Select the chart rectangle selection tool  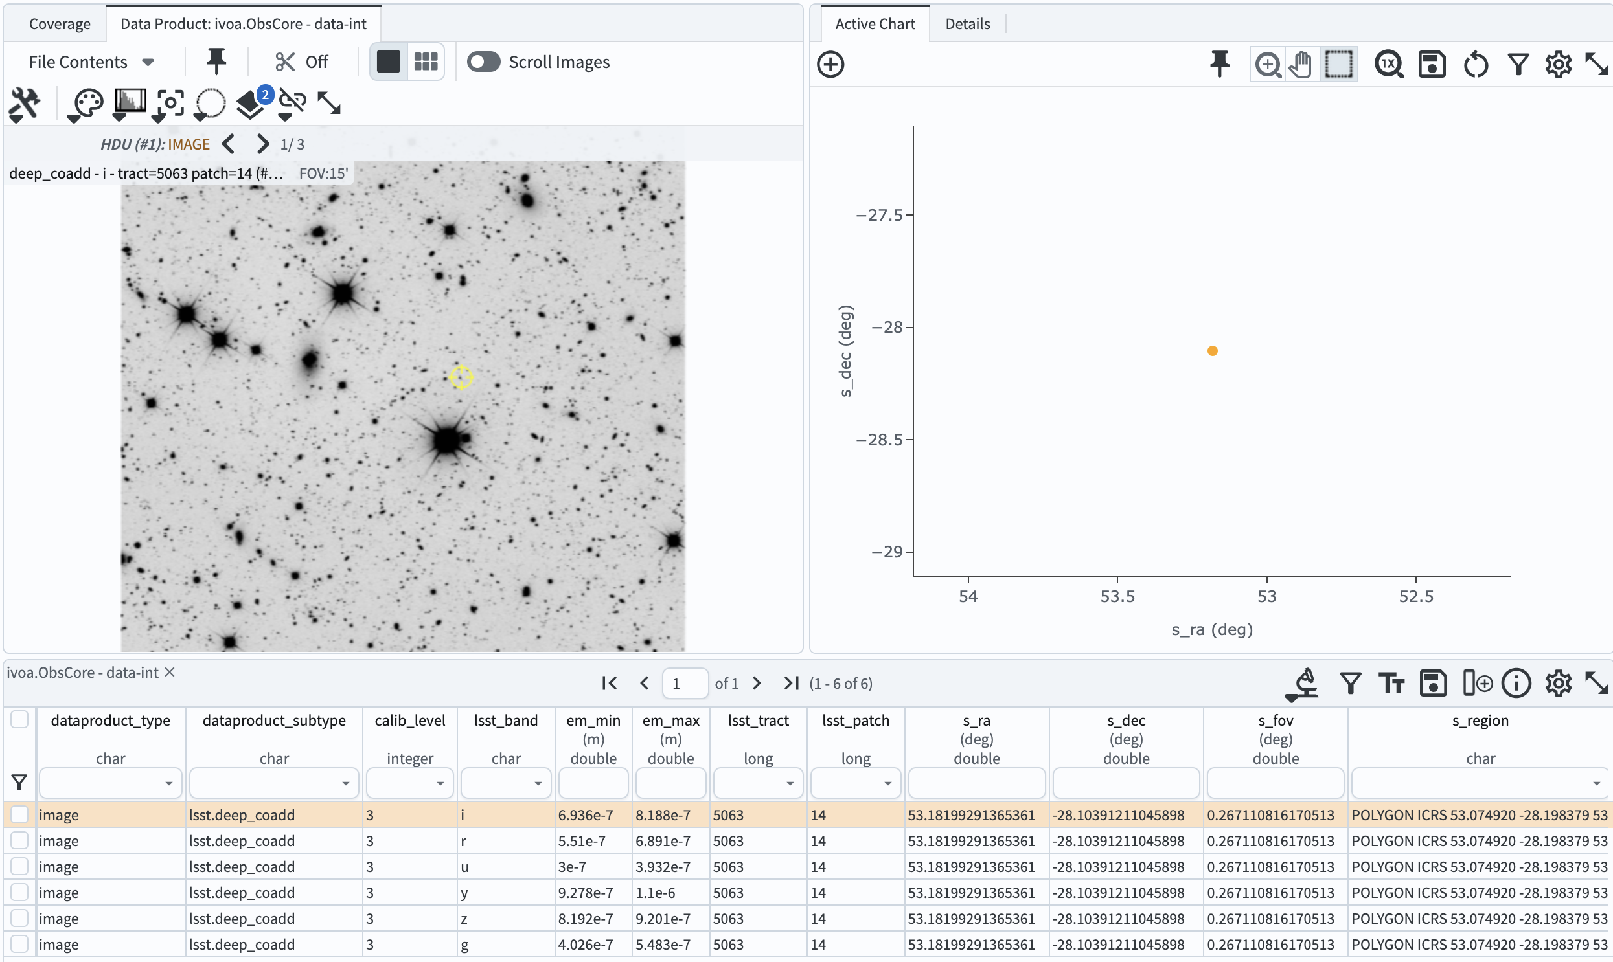pos(1338,64)
